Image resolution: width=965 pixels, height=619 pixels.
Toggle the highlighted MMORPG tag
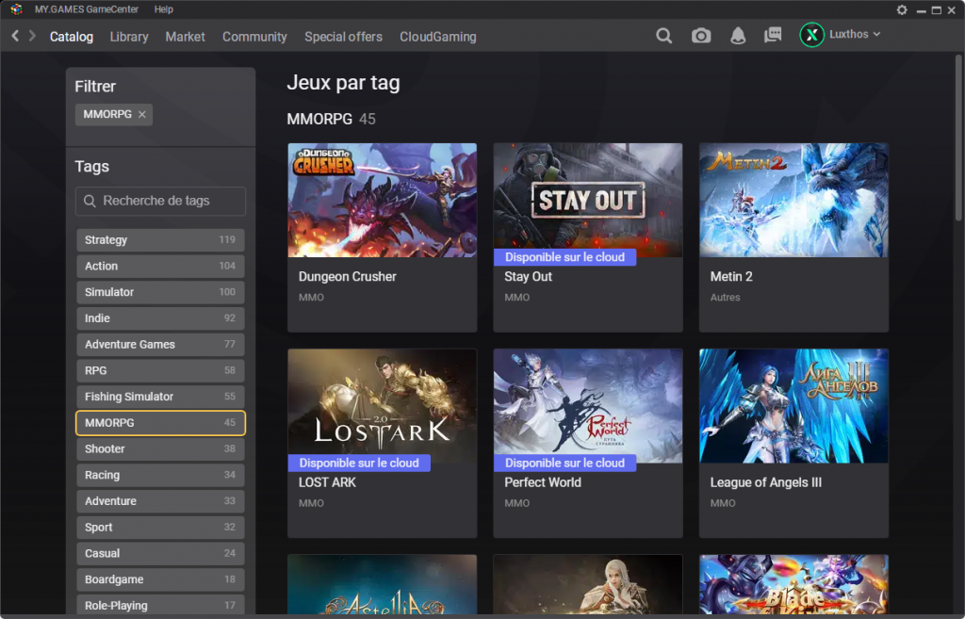point(160,423)
